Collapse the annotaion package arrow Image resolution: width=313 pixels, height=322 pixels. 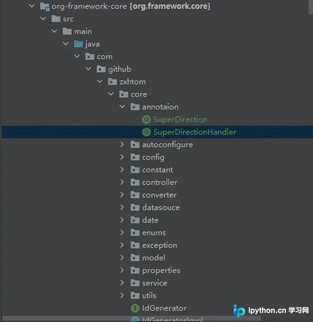coord(123,106)
